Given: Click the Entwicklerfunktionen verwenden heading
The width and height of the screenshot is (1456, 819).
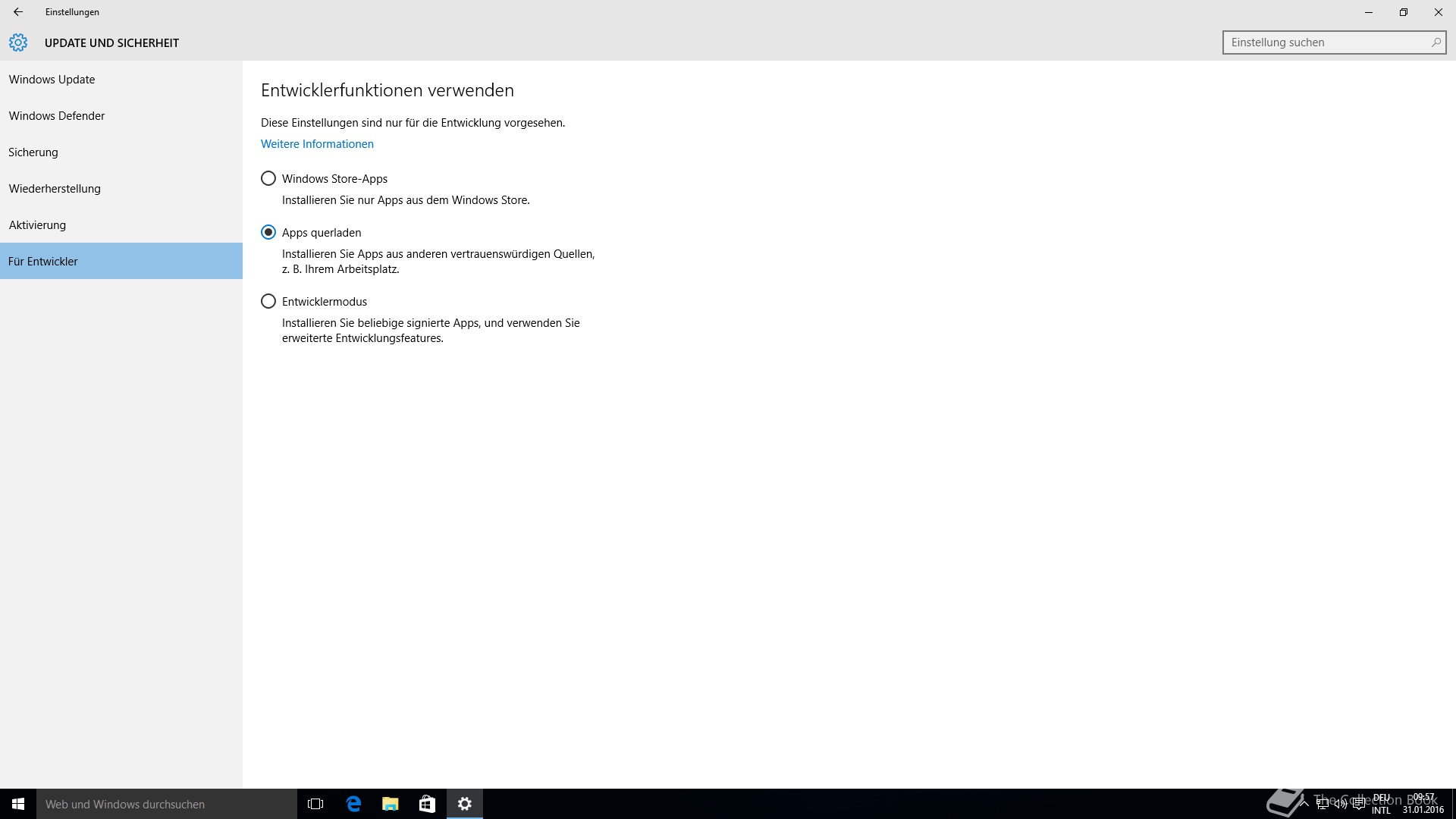Looking at the screenshot, I should (x=388, y=90).
